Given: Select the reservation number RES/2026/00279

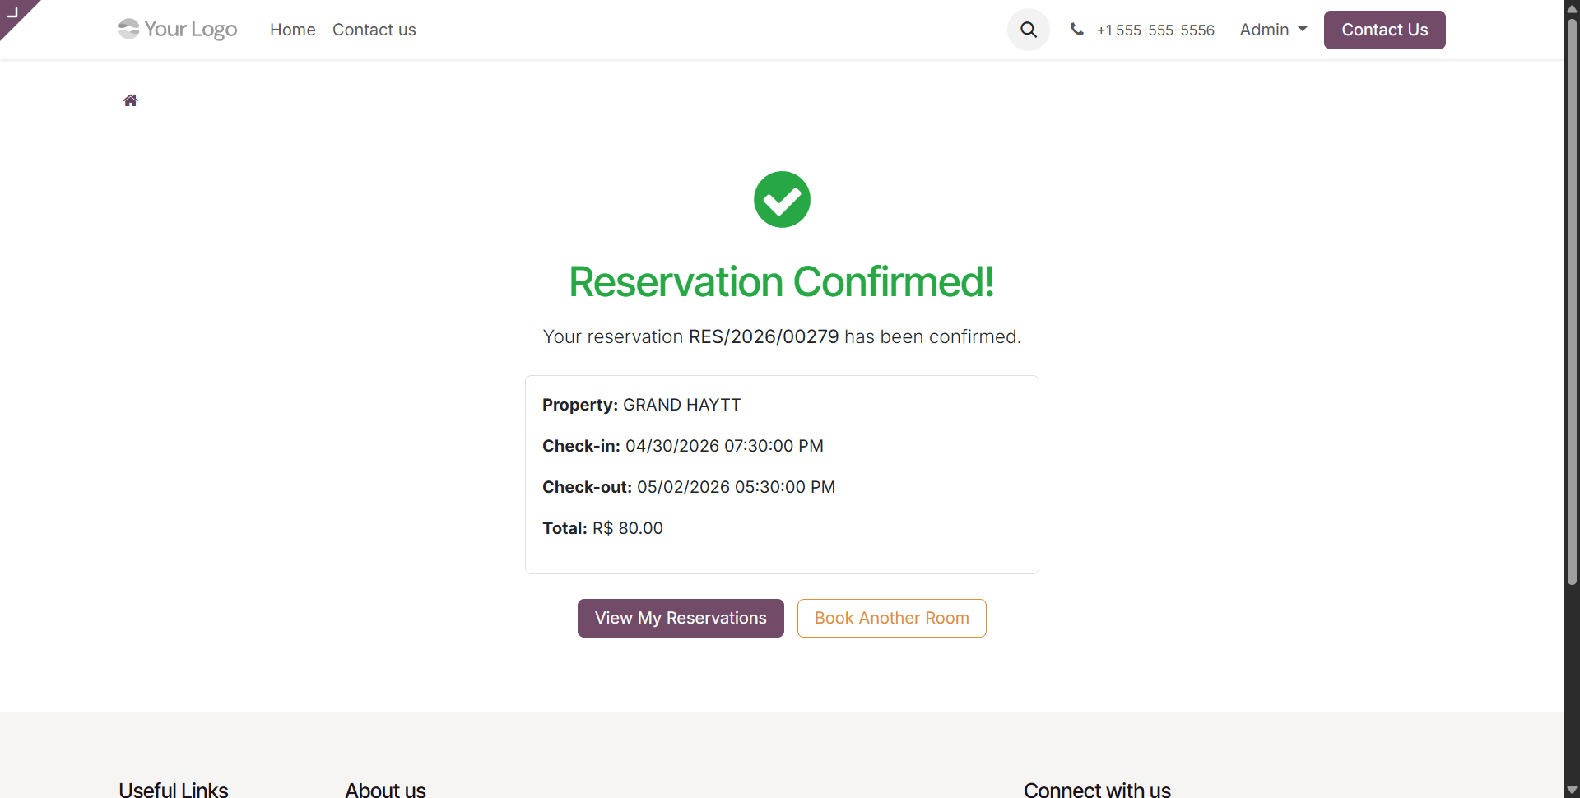Looking at the screenshot, I should (764, 336).
